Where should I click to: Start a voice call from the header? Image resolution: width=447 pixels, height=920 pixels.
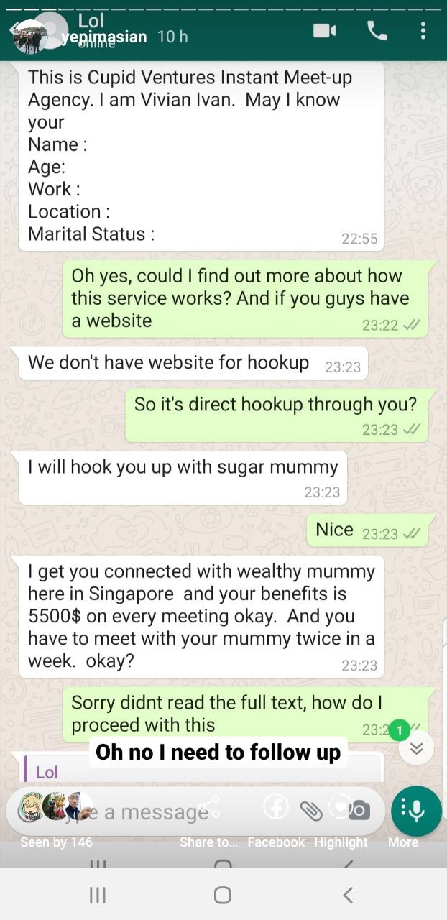pyautogui.click(x=377, y=30)
